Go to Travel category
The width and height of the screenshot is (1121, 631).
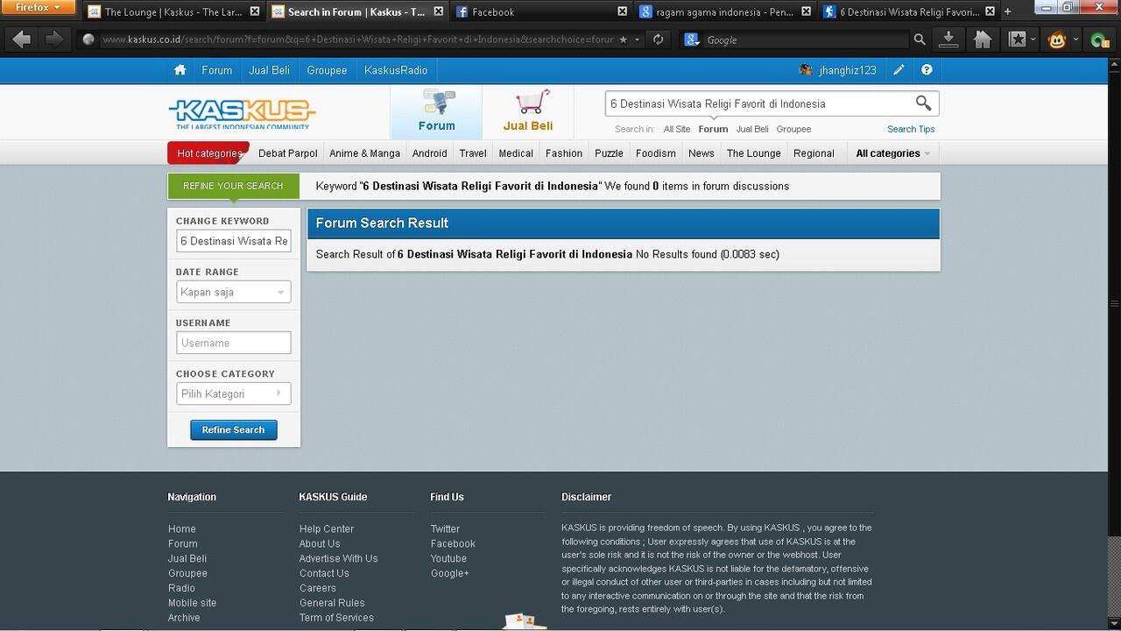(473, 153)
